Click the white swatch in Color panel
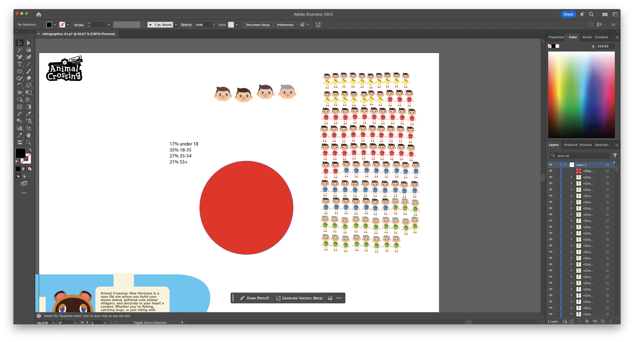 coord(557,46)
